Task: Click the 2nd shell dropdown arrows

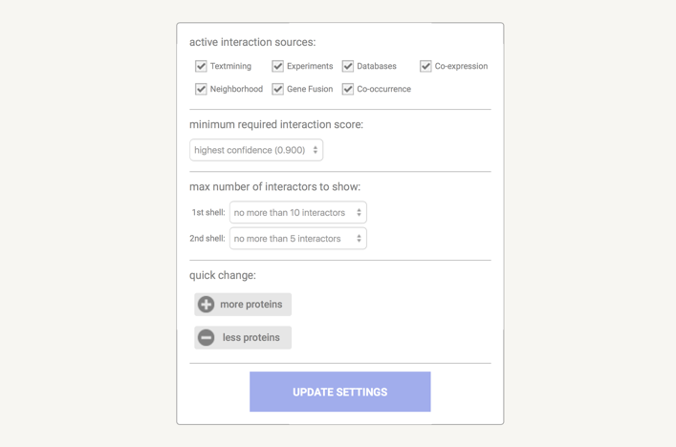Action: [x=359, y=239]
